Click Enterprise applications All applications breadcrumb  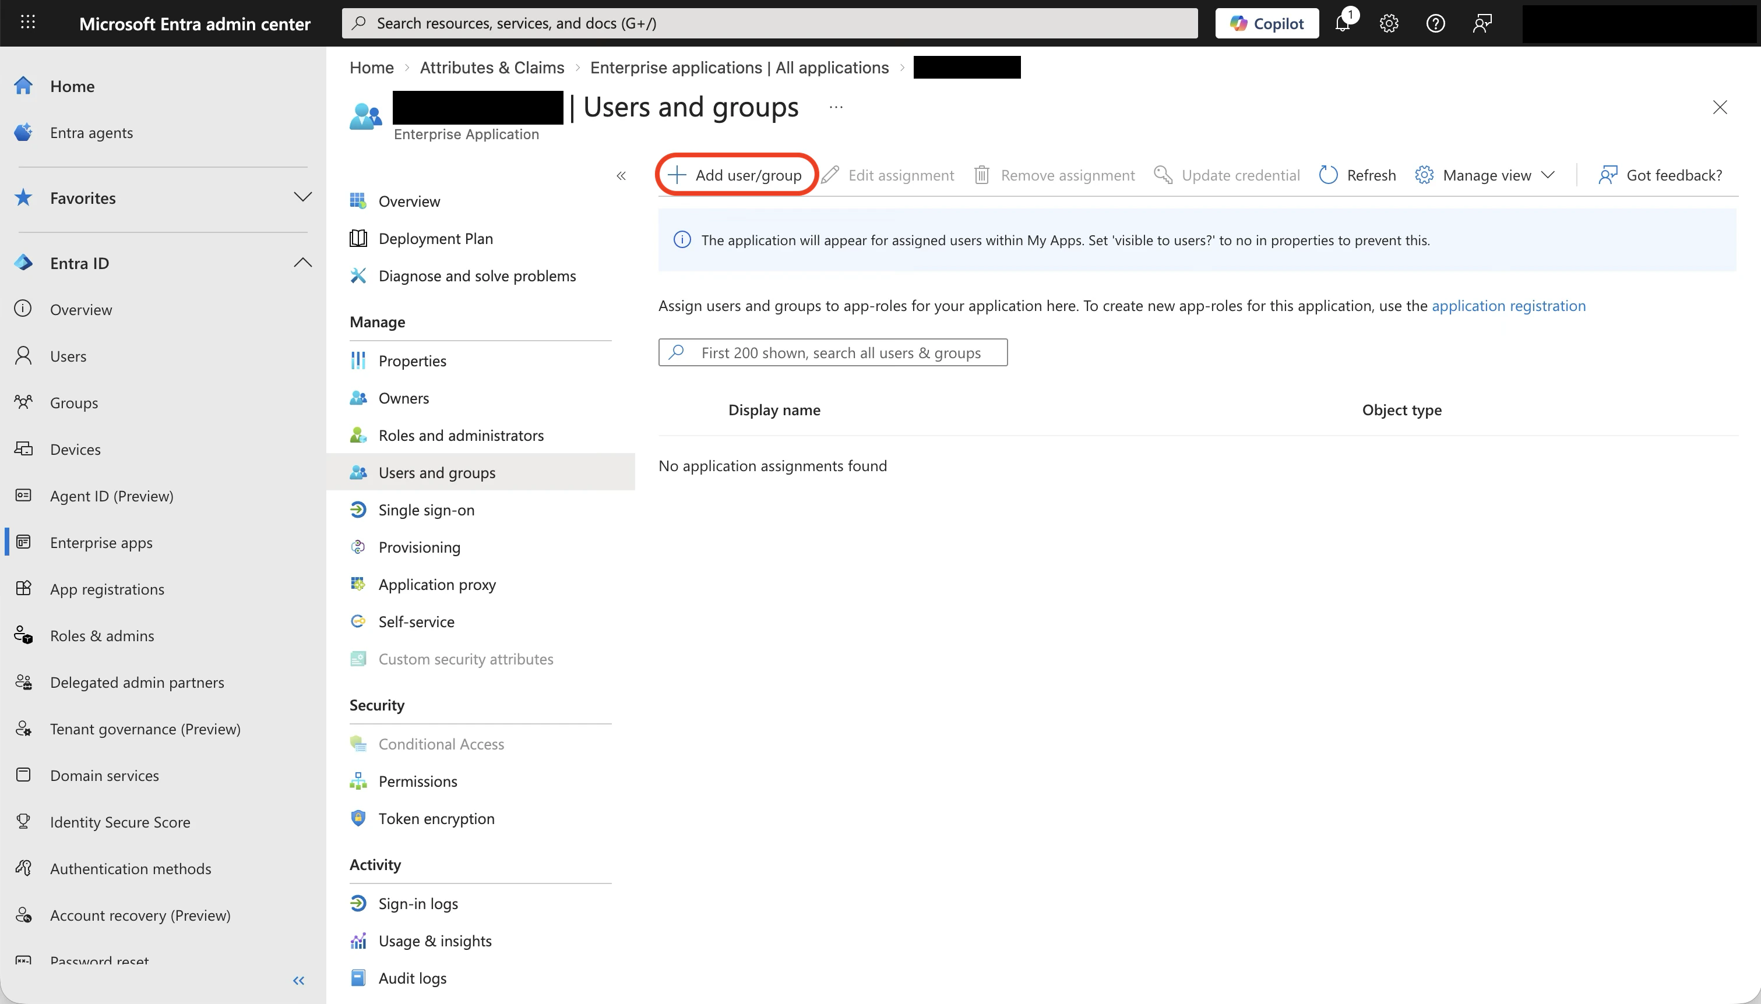click(x=739, y=68)
